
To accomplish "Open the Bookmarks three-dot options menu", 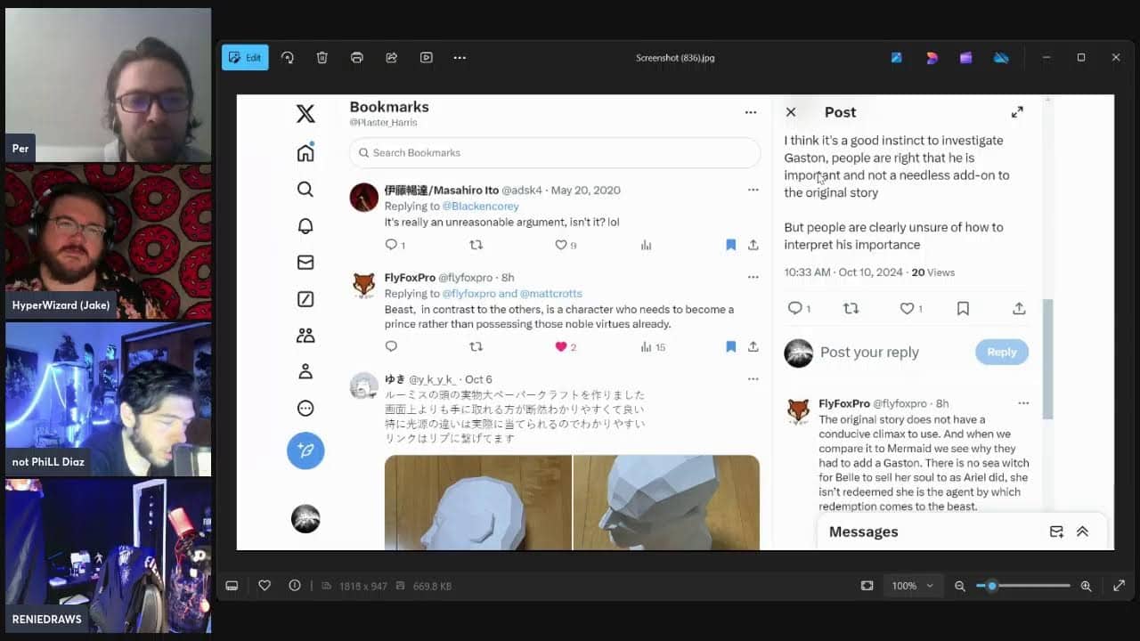I will point(751,112).
